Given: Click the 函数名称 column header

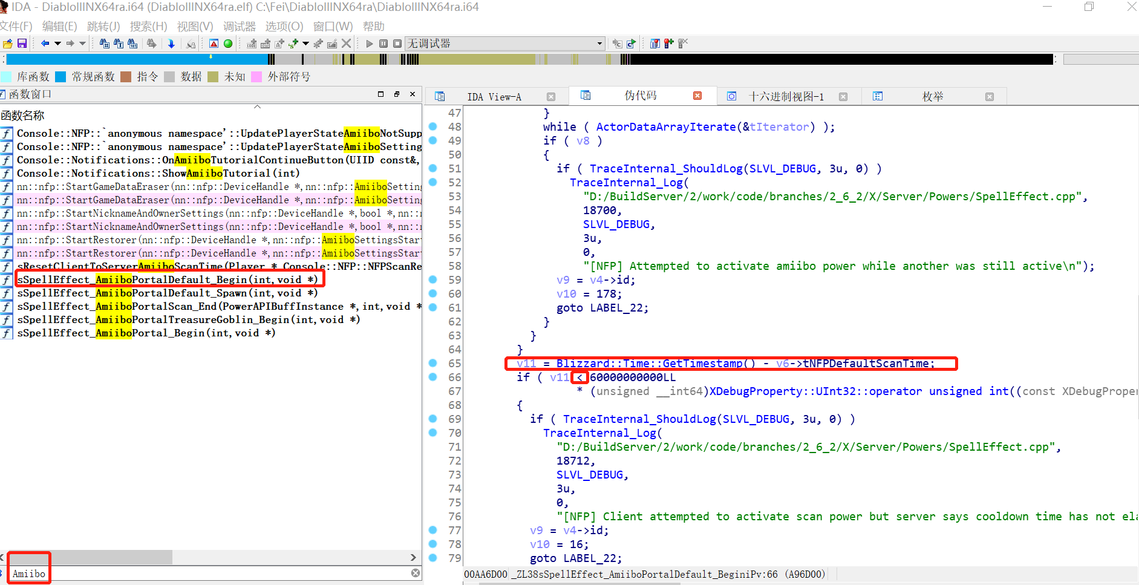Looking at the screenshot, I should tap(22, 116).
